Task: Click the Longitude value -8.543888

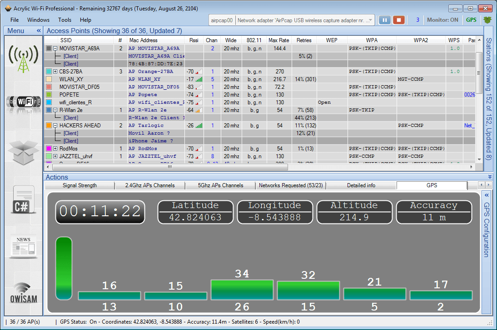Action: [x=274, y=218]
